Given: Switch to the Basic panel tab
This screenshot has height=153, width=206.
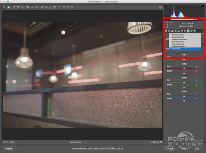Looking at the screenshot, I should 166,31.
